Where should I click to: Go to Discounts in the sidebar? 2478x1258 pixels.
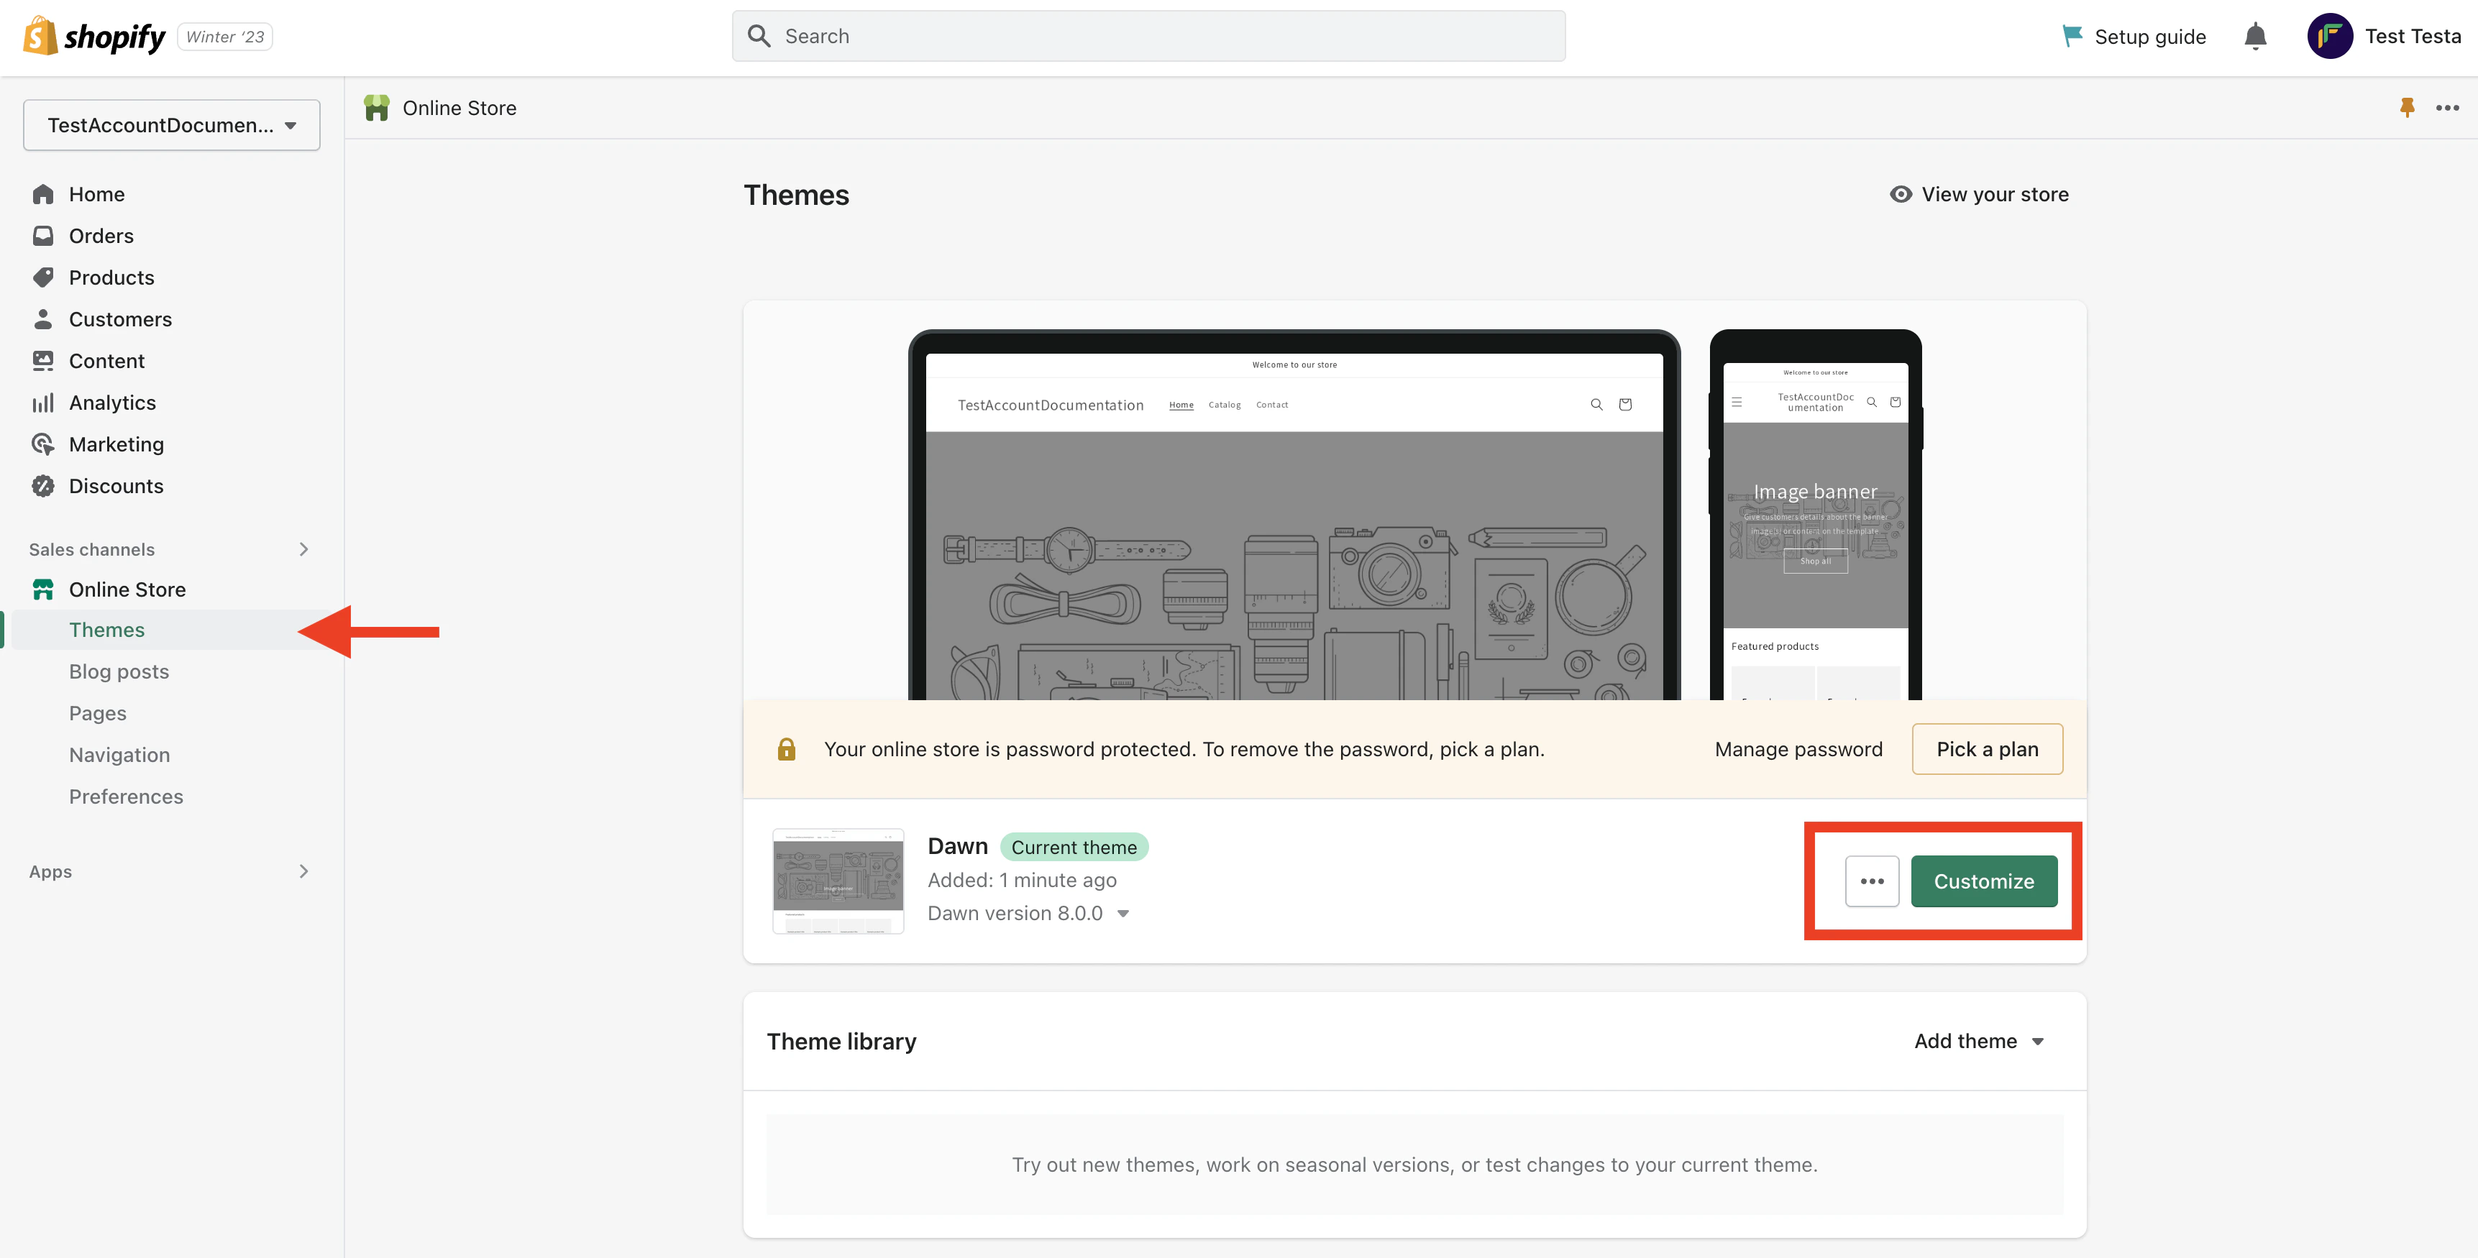point(116,486)
